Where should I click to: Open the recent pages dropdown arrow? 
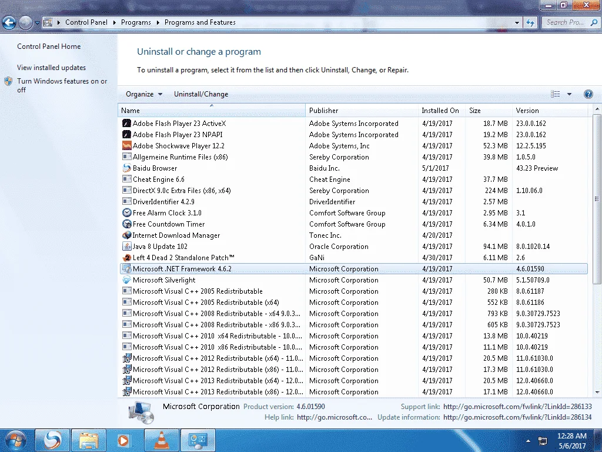[x=37, y=23]
